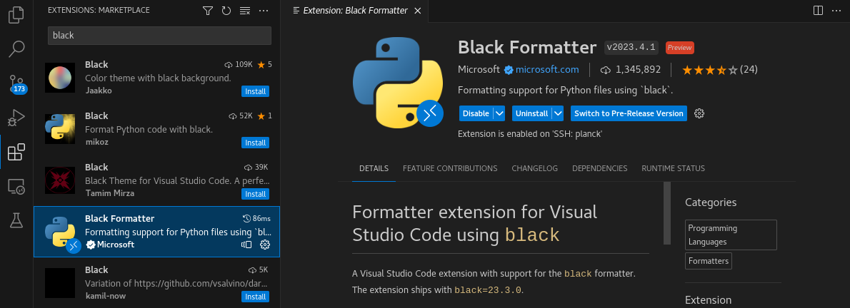Click gear icon in Black Formatter list row

(264, 245)
